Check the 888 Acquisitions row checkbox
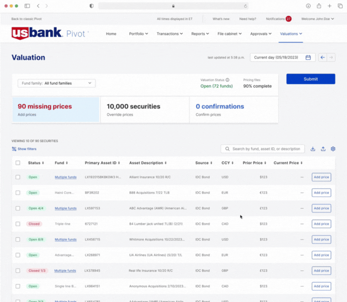This screenshot has width=347, height=302. point(18,192)
